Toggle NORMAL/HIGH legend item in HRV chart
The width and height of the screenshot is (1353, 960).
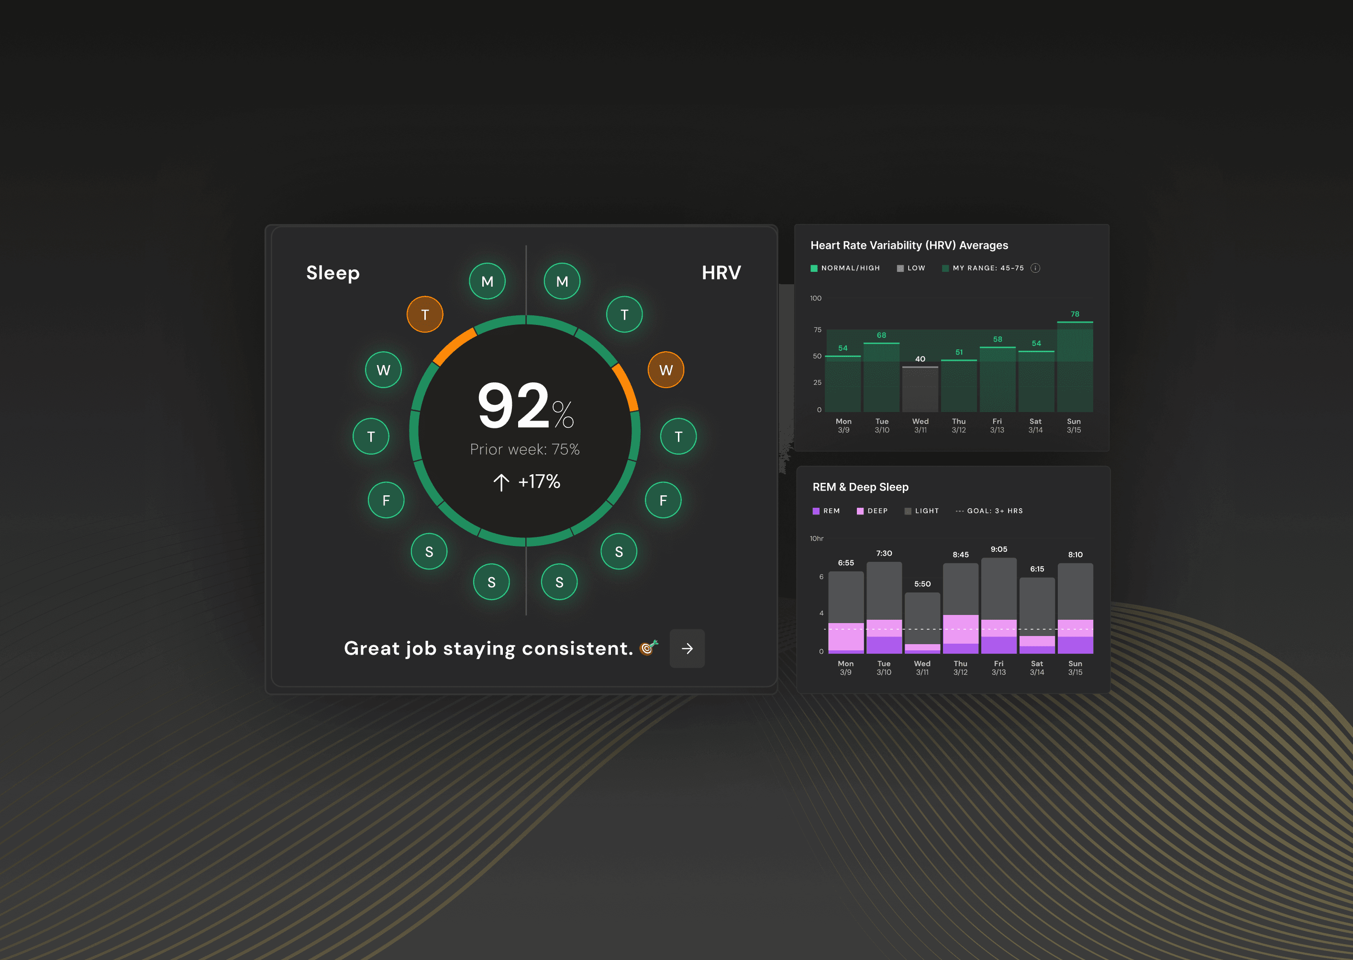click(845, 268)
